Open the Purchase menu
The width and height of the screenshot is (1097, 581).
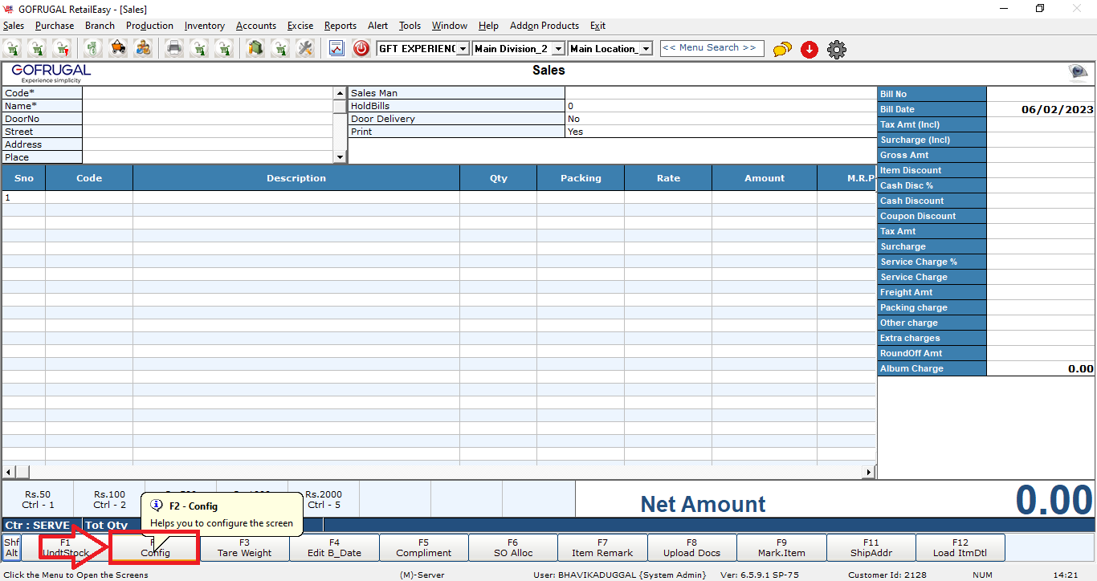(x=55, y=26)
